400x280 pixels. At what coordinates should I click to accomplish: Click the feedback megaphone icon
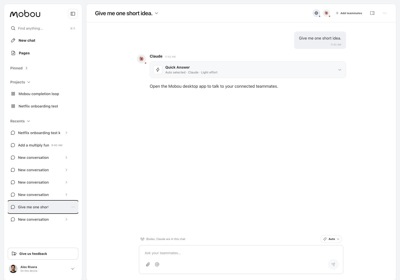[x=14, y=254]
